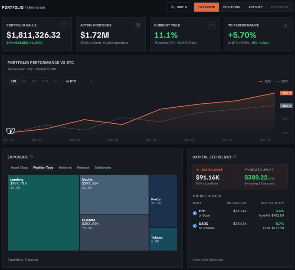Click the 105.7 NAV price label
The width and height of the screenshot is (295, 270).
pos(286,93)
